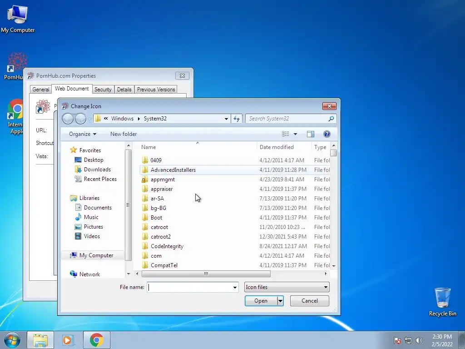Click the Back navigation arrow
Viewport: 465px width, 349px height.
68,119
